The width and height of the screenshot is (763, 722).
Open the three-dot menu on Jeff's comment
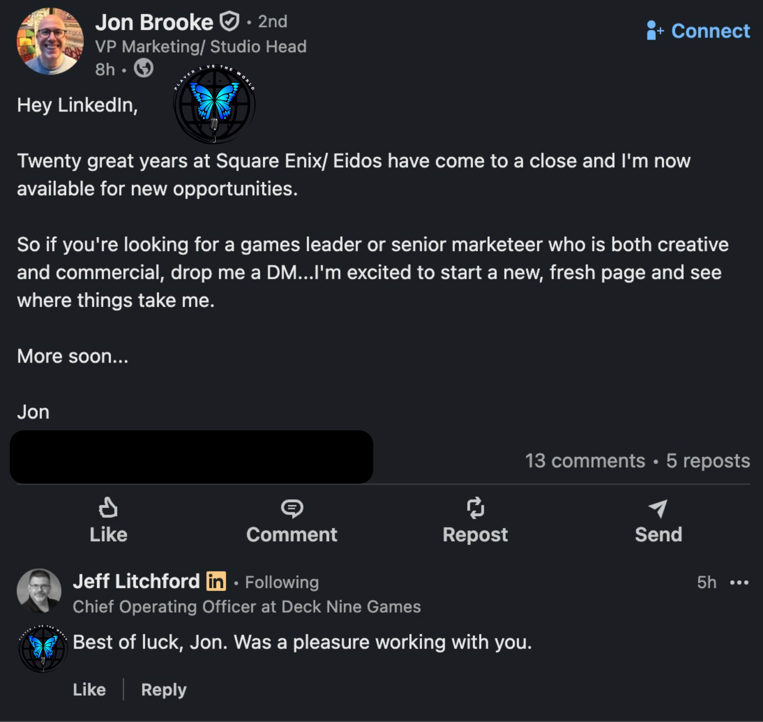click(739, 582)
